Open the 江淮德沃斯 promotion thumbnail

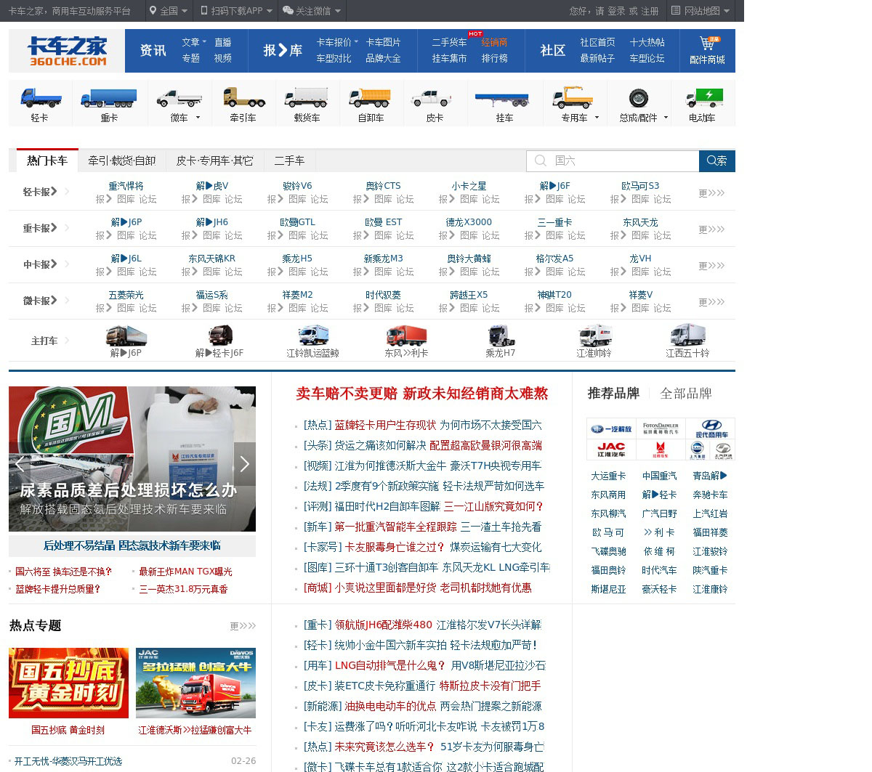(195, 683)
